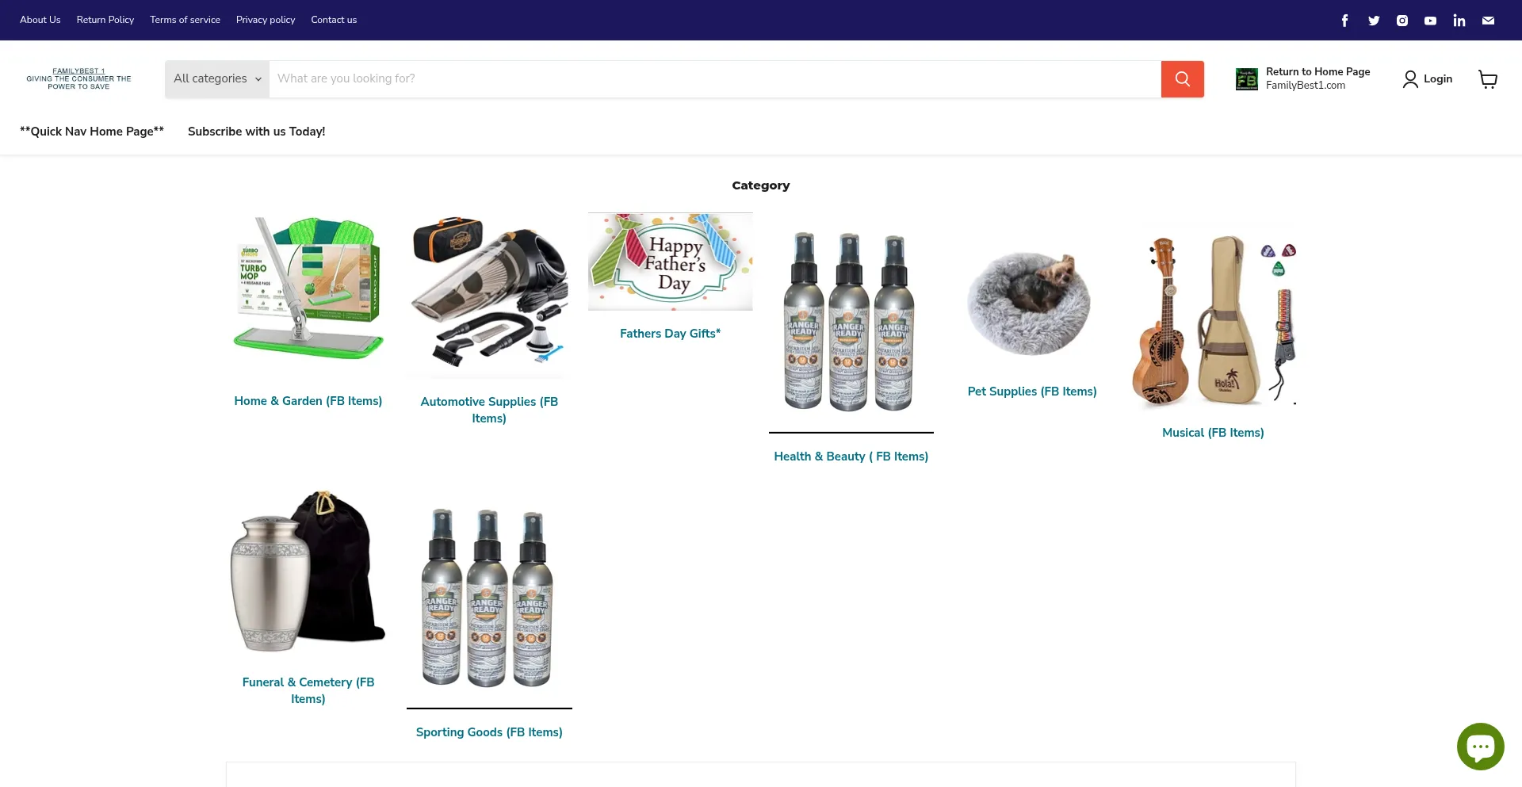Screen dimensions: 1522x787
Task: Click the orange search magnifier button
Action: pos(1182,79)
